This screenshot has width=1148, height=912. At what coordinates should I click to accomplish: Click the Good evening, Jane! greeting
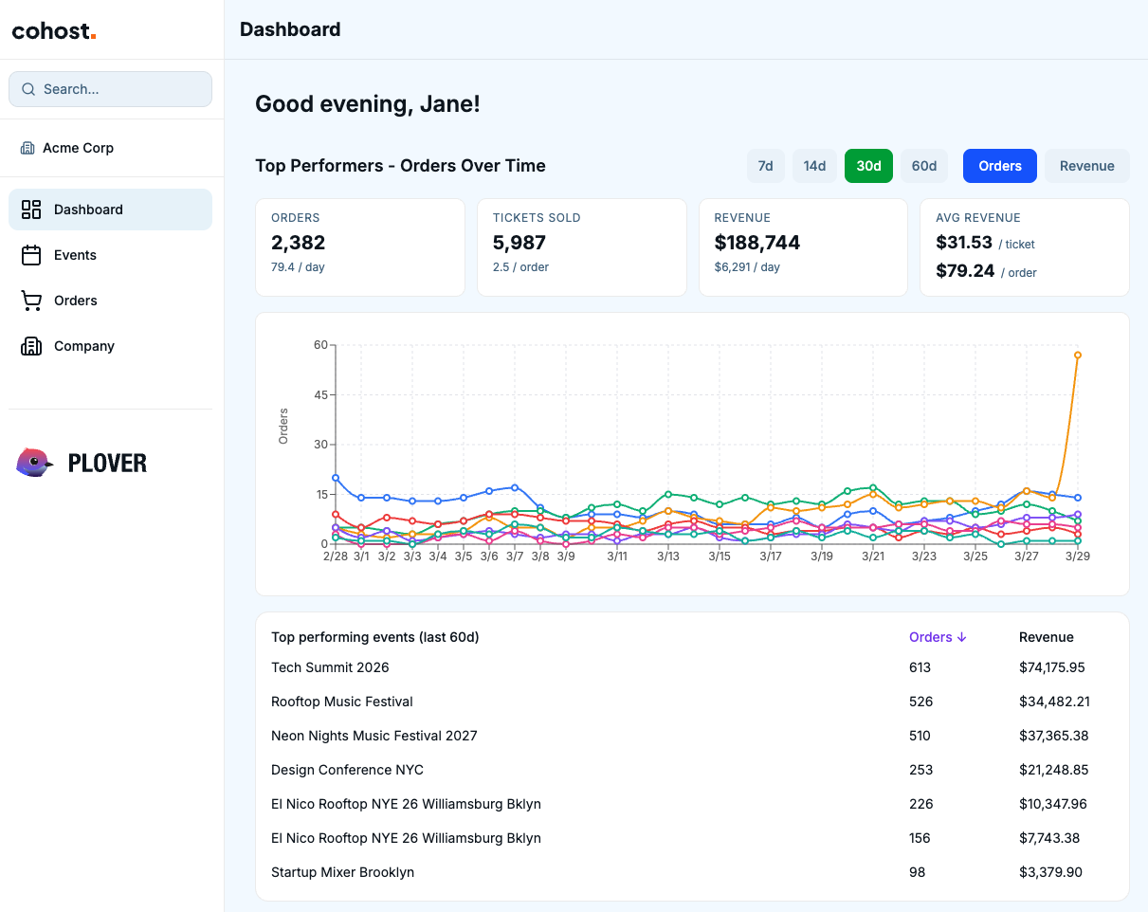(368, 104)
